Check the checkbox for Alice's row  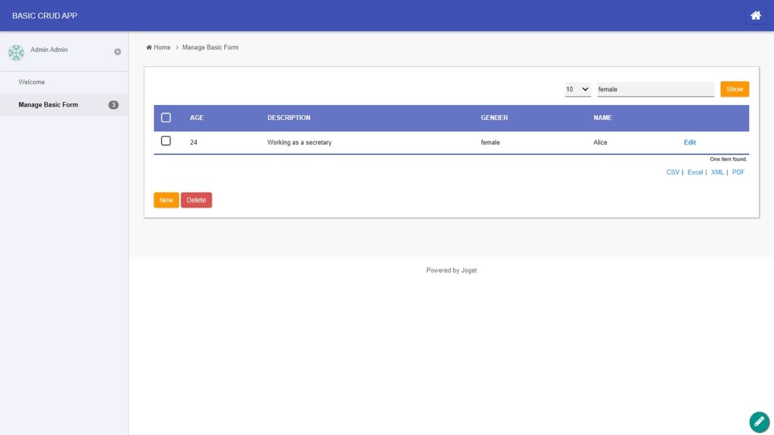pyautogui.click(x=166, y=141)
